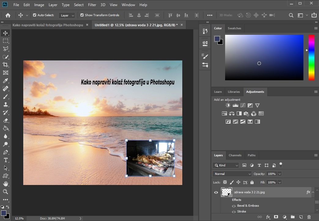Viewport: 319px width, 221px height.
Task: Disable Show Transform Controls checkbox
Action: pos(82,15)
